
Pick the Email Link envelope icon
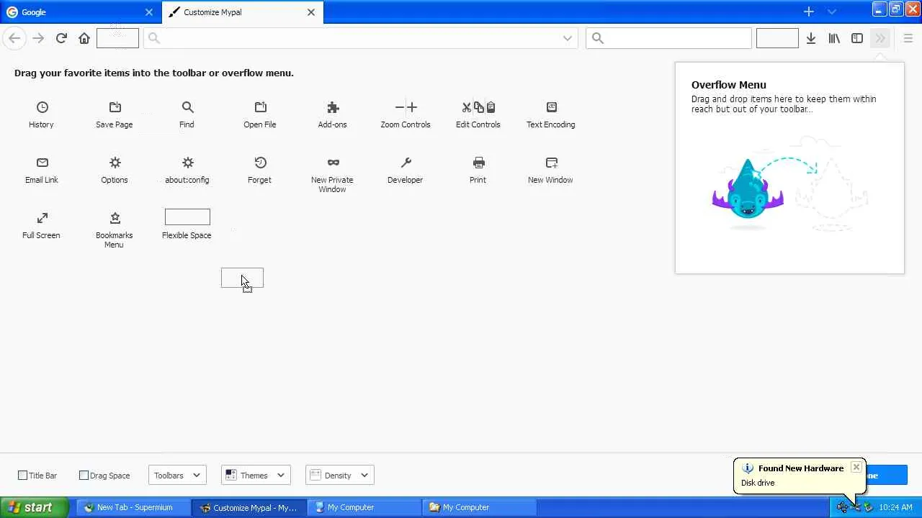pos(42,163)
